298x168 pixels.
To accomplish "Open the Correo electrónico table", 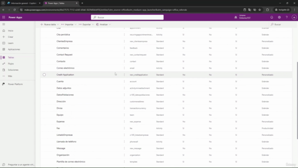I will 65,68.
